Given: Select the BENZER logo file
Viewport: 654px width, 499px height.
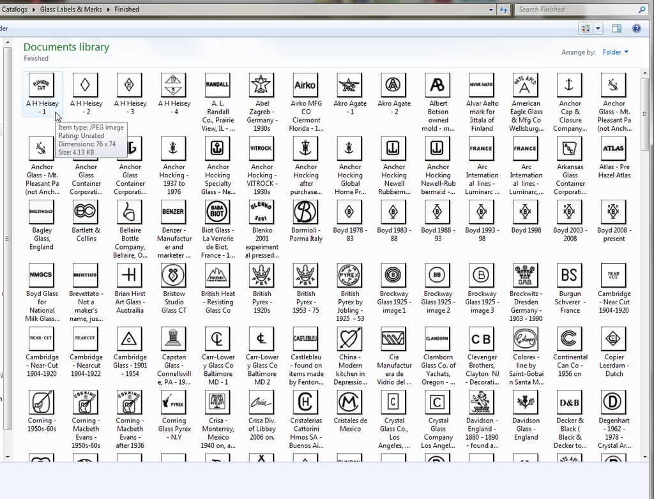Looking at the screenshot, I should [x=173, y=212].
